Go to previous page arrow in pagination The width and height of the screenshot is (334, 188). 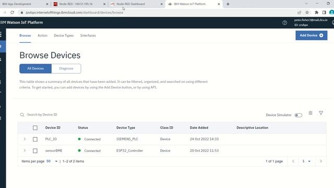[x=293, y=161]
